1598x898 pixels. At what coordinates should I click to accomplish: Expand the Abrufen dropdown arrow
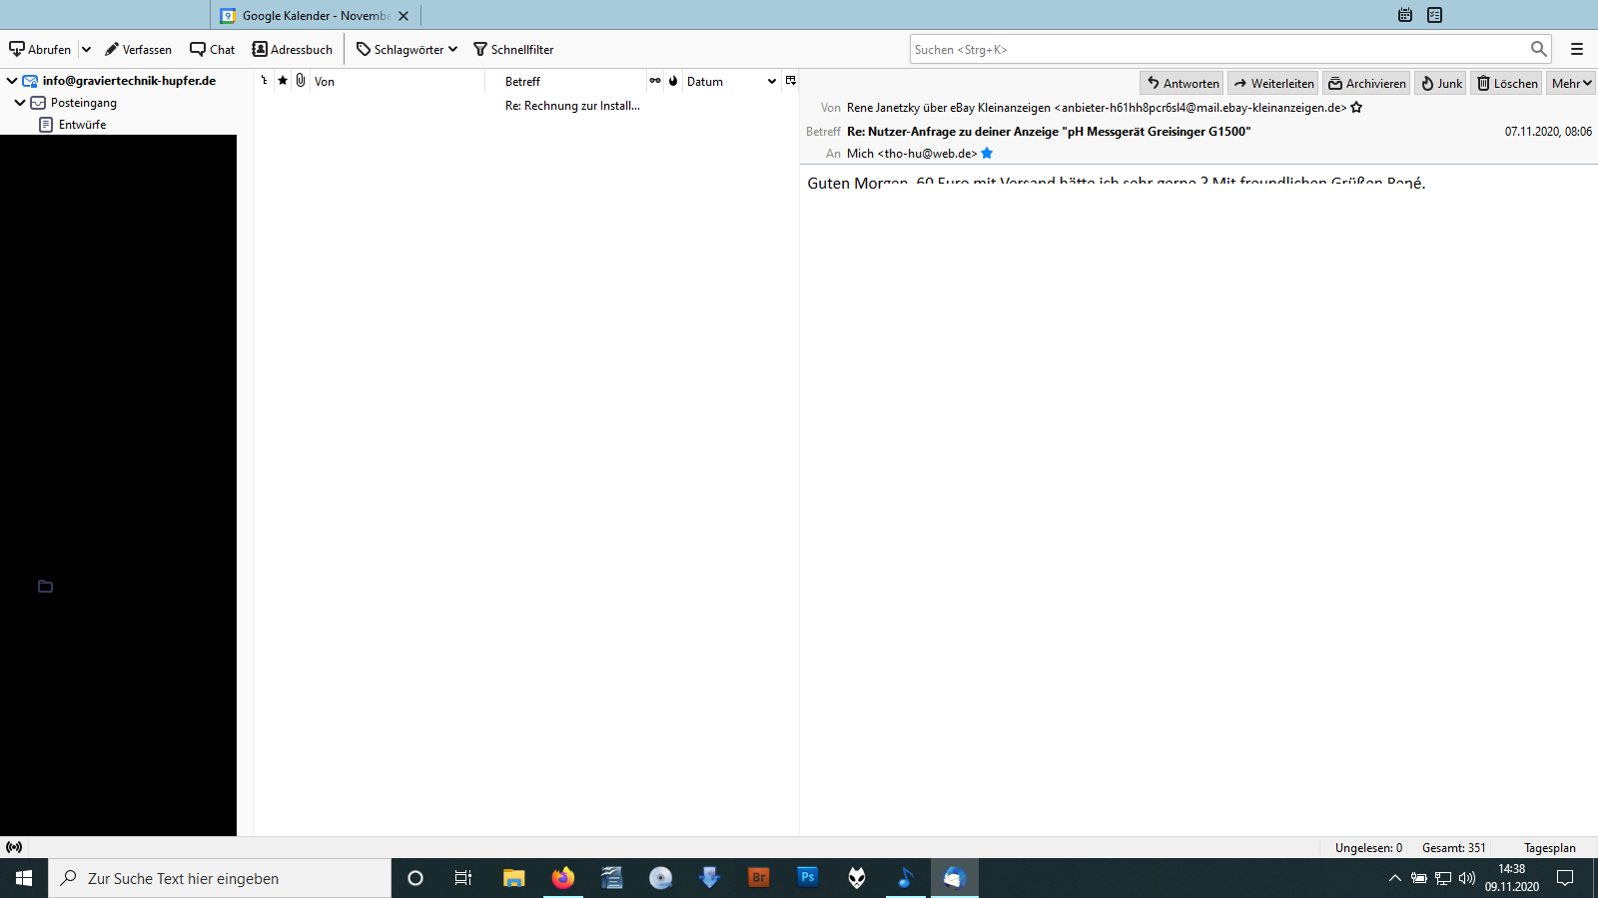pyautogui.click(x=86, y=49)
